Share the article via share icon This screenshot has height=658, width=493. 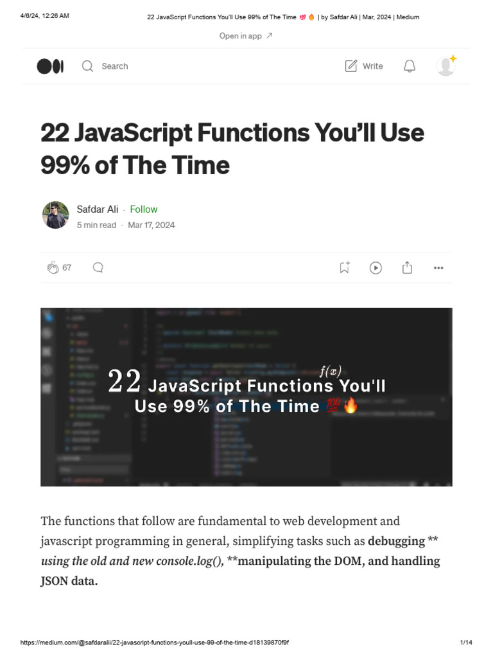pos(407,268)
